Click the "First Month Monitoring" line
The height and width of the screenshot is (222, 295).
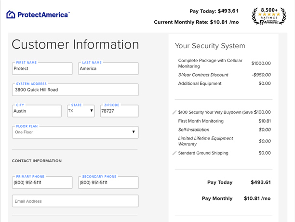[201, 121]
